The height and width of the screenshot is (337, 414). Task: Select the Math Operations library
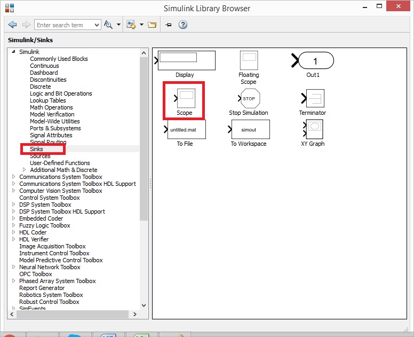tap(51, 107)
